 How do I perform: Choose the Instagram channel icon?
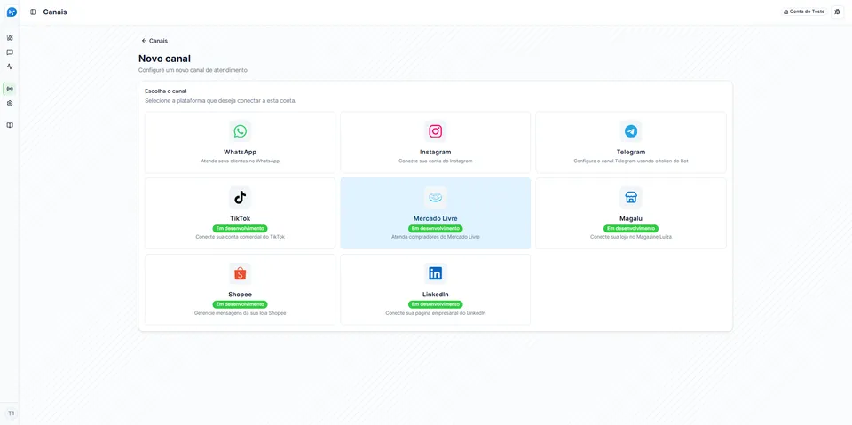tap(435, 131)
